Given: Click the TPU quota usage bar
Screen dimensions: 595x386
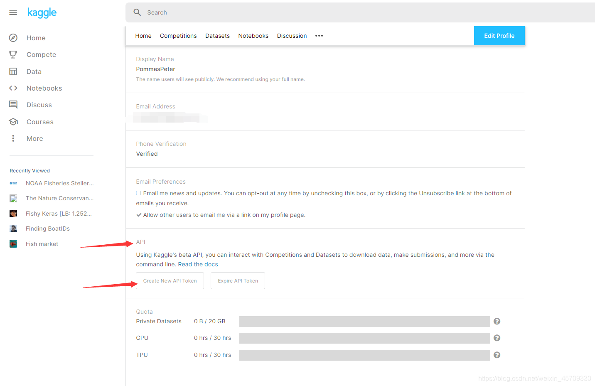Looking at the screenshot, I should pyautogui.click(x=365, y=355).
